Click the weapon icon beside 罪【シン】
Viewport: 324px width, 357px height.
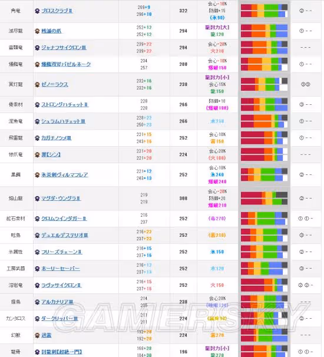37,154
